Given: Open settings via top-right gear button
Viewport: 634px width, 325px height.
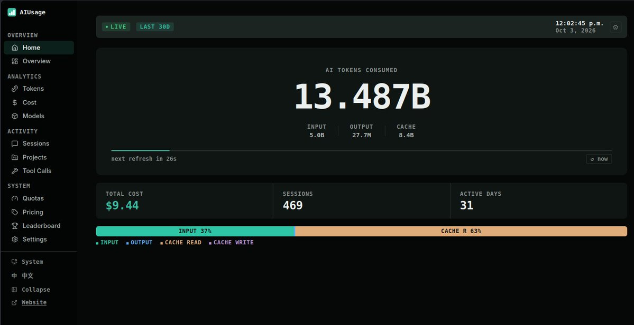Looking at the screenshot, I should point(615,27).
